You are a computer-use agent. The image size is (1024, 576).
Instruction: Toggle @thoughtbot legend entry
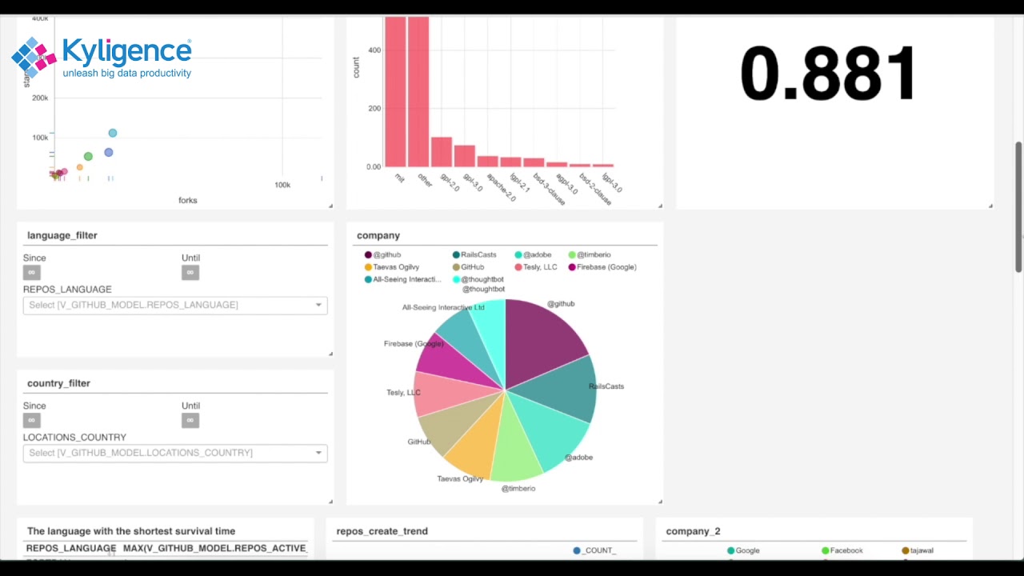click(478, 279)
